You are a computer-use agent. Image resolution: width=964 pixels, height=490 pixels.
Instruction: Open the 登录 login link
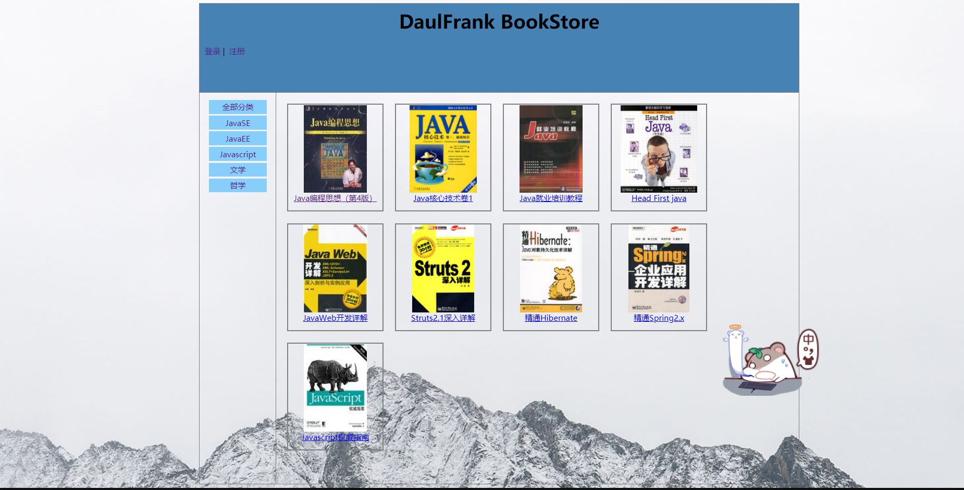pyautogui.click(x=212, y=52)
